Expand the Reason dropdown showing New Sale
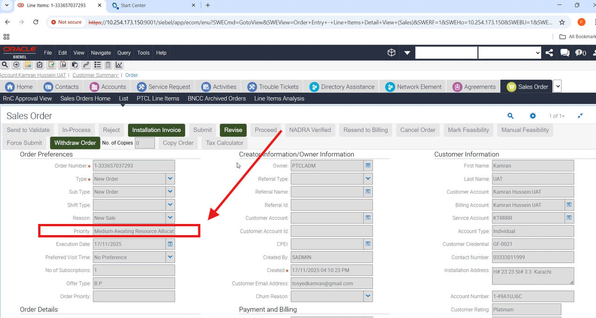 tap(170, 218)
